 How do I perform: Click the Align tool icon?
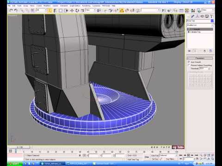click(169, 11)
